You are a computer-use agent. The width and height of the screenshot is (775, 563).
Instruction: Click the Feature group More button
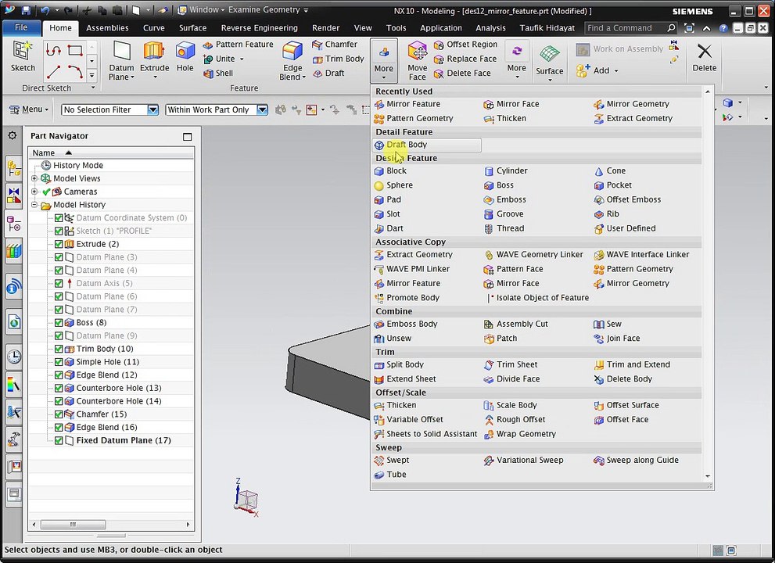coord(383,60)
